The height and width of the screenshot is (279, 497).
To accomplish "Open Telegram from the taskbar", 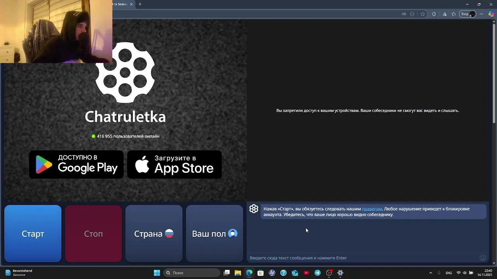I will click(x=318, y=273).
